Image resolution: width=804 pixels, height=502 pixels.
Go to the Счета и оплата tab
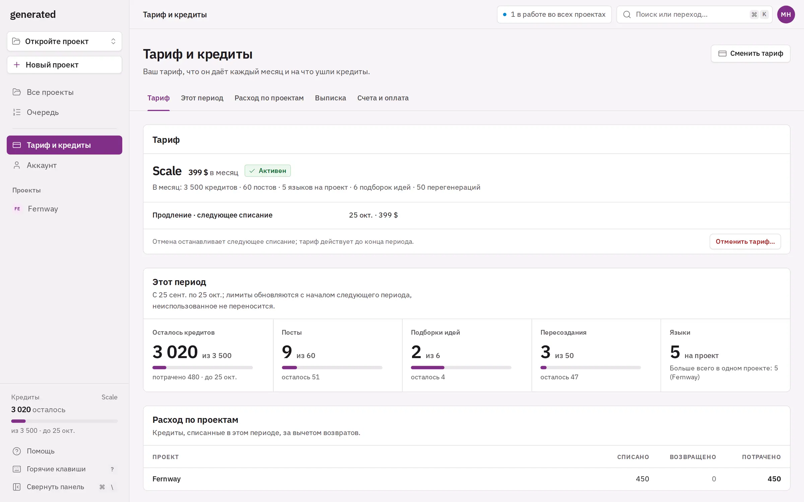(x=383, y=98)
